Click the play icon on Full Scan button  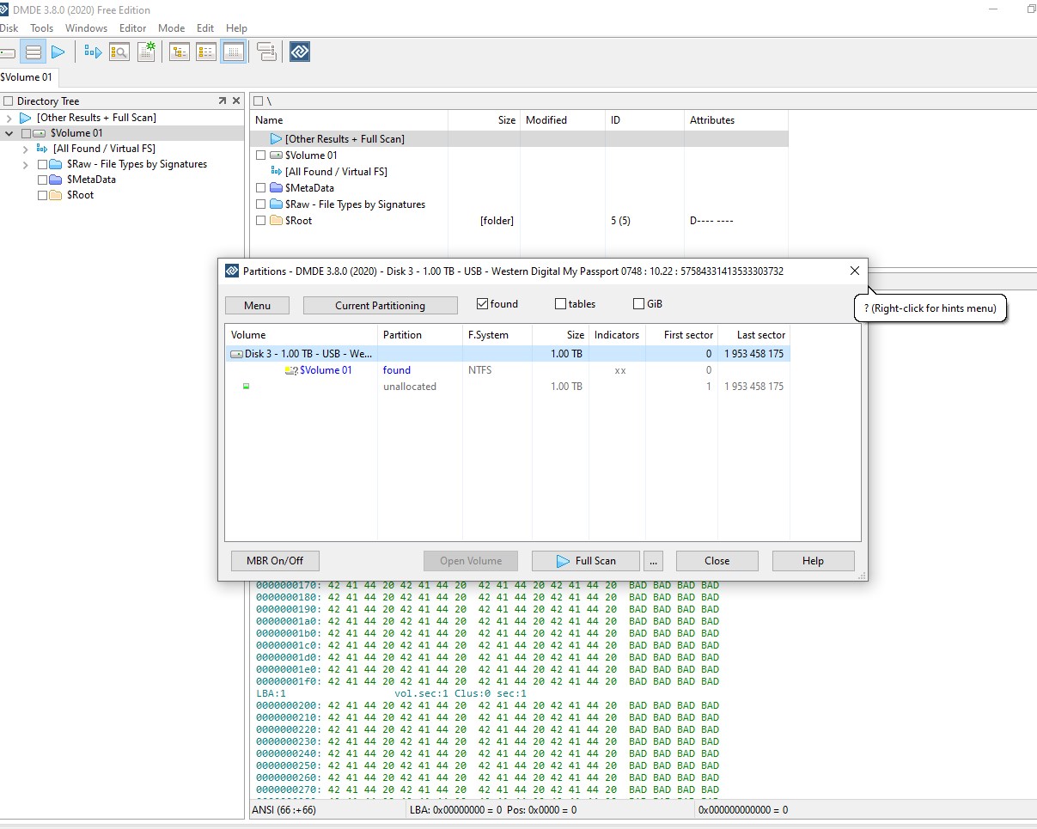(563, 561)
